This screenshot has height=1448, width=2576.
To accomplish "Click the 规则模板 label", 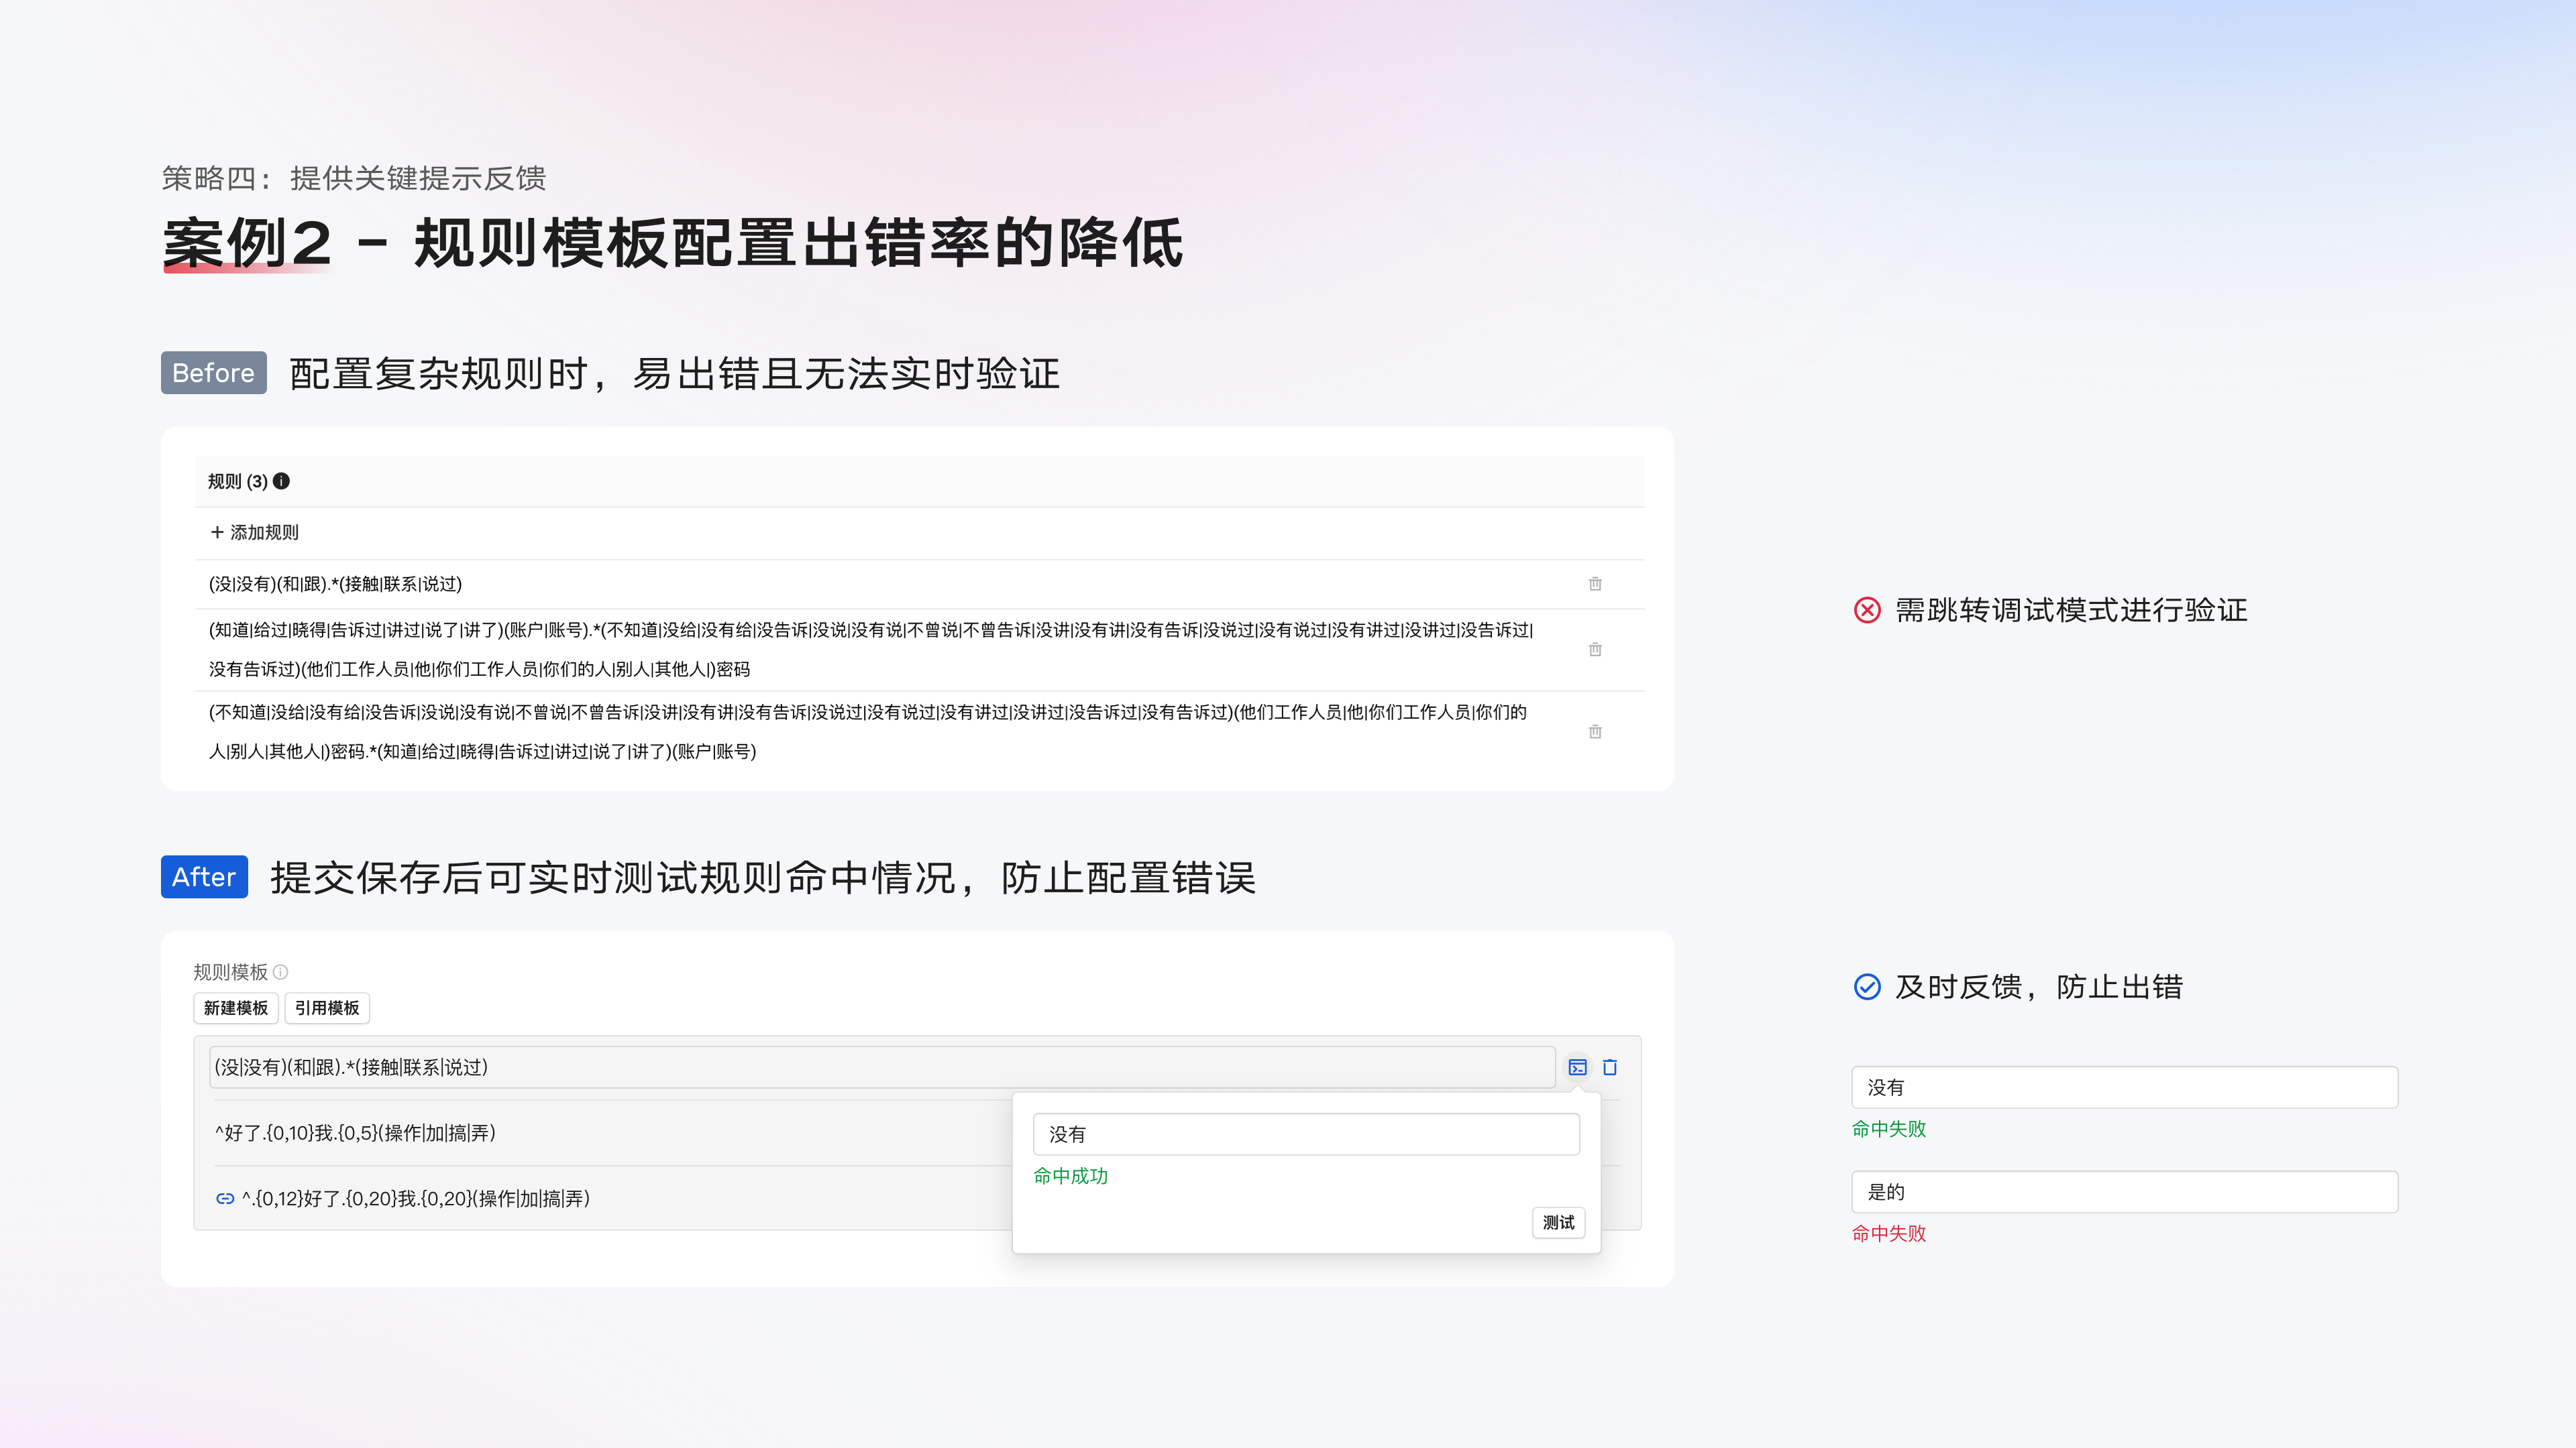I will 230,971.
